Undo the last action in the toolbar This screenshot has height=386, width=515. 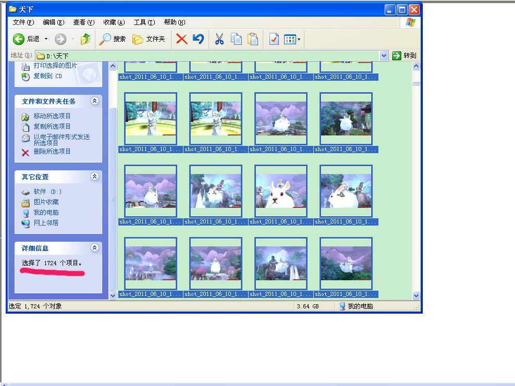pos(199,39)
